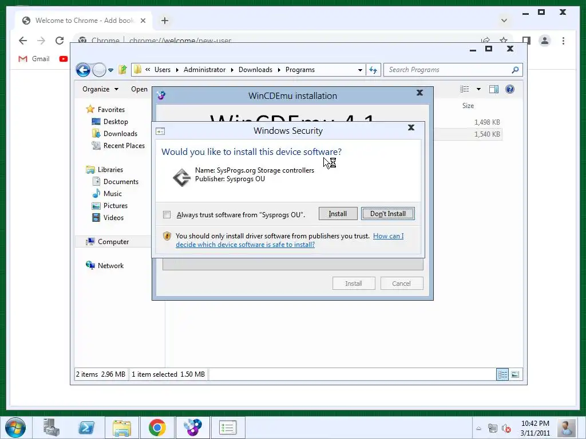Screen dimensions: 586x439
Task: Open Downloads in the navigation pane
Action: tap(120, 134)
